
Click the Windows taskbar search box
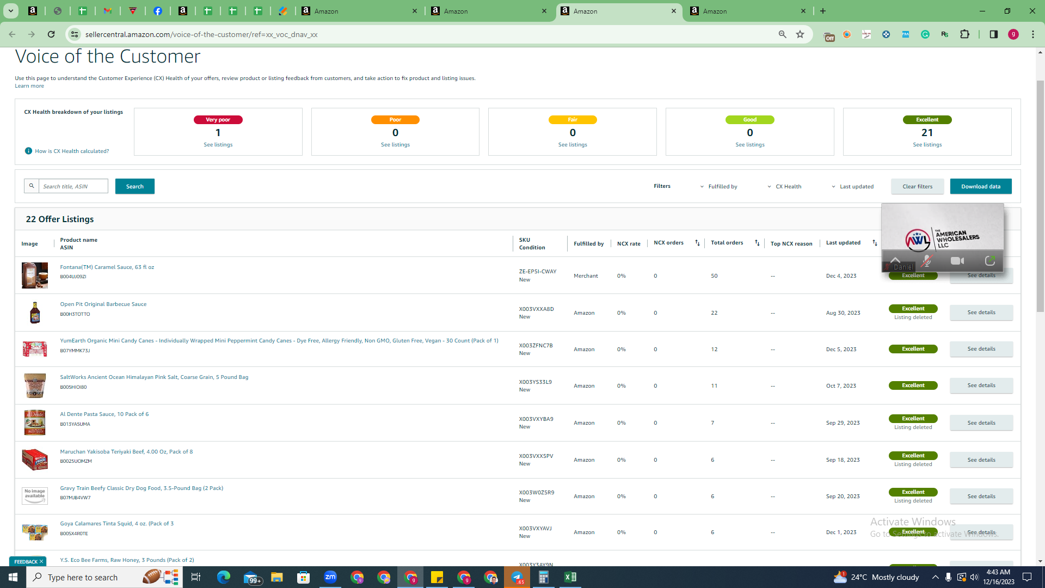click(103, 577)
